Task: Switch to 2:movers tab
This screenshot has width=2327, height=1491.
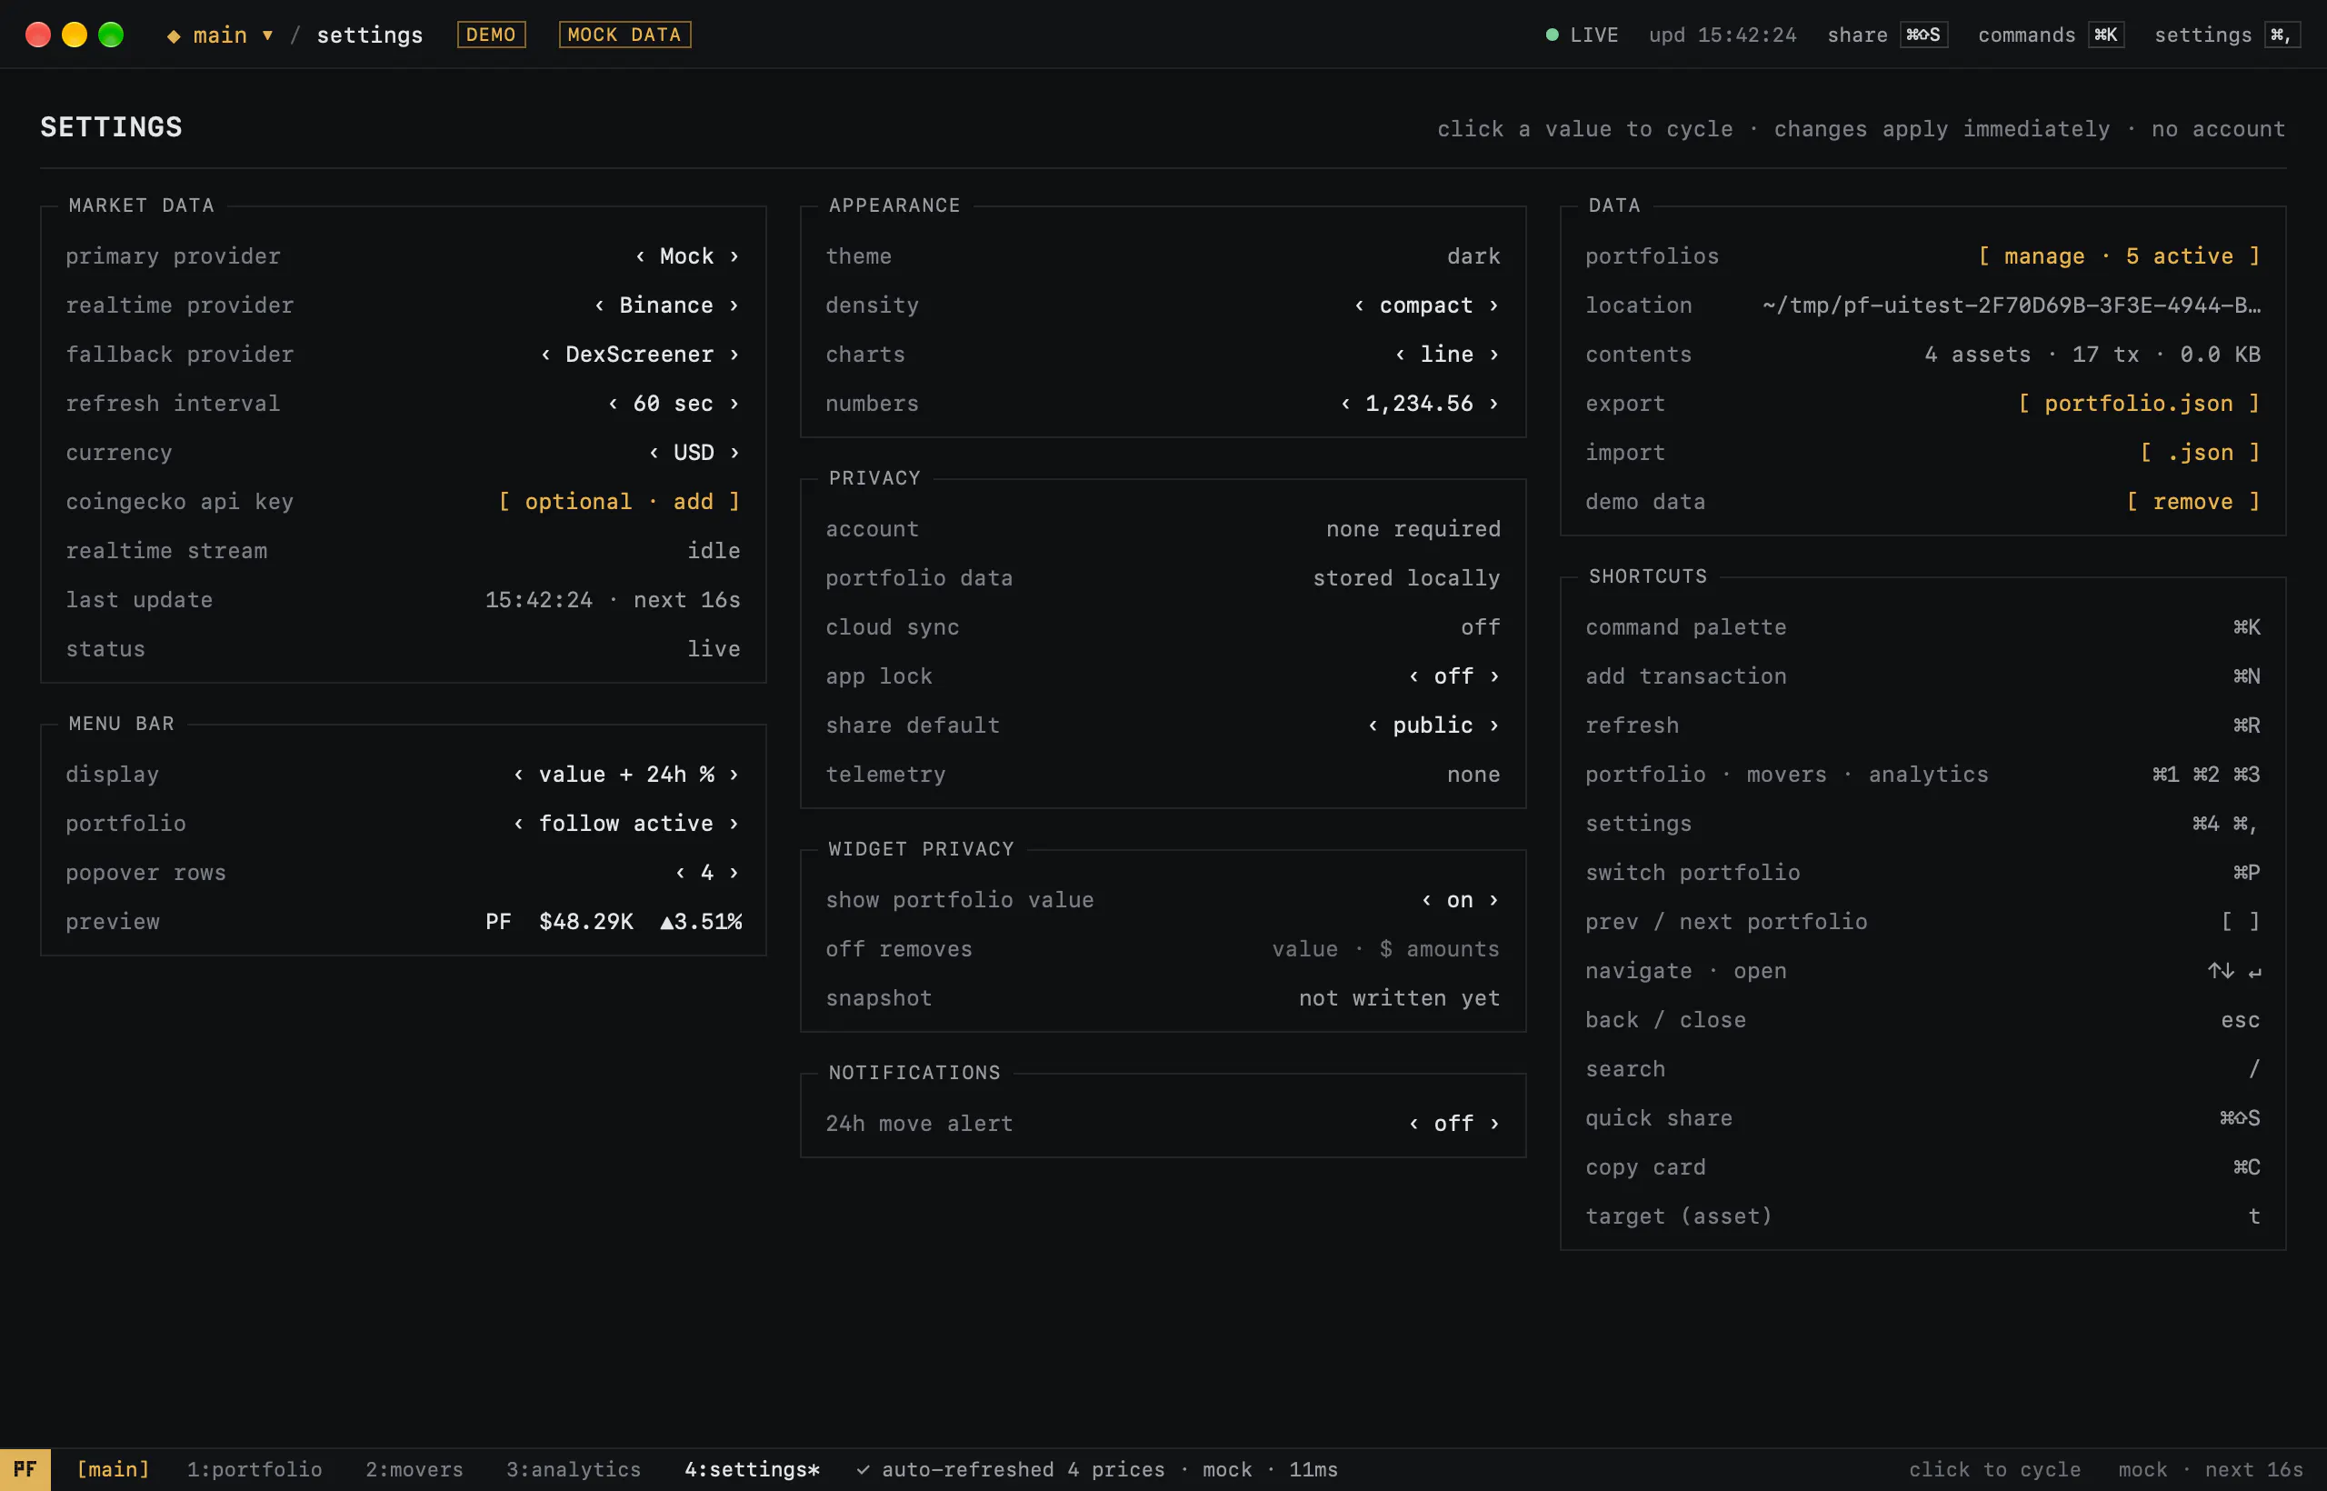Action: tap(414, 1470)
